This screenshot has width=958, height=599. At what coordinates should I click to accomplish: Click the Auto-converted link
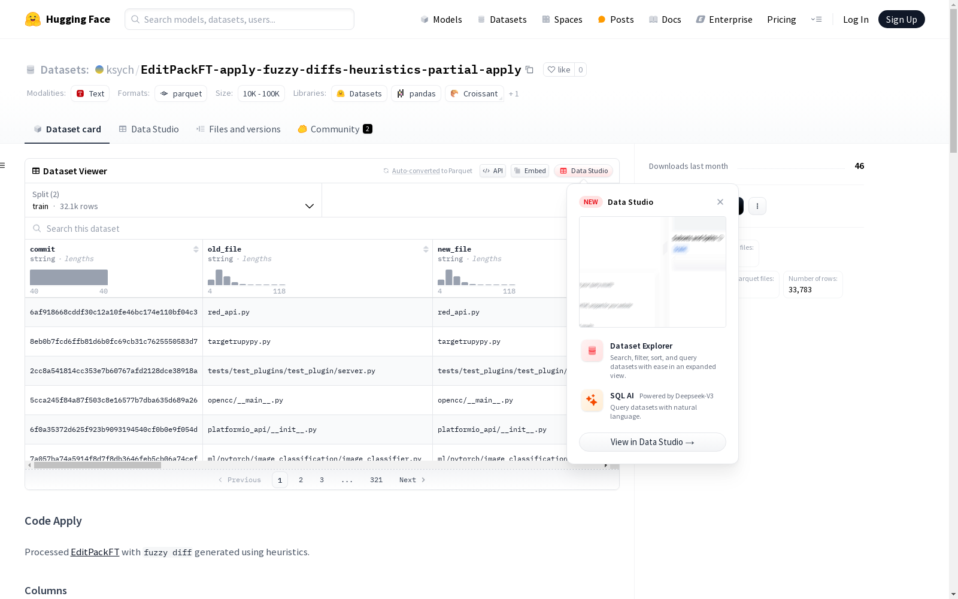tap(416, 171)
